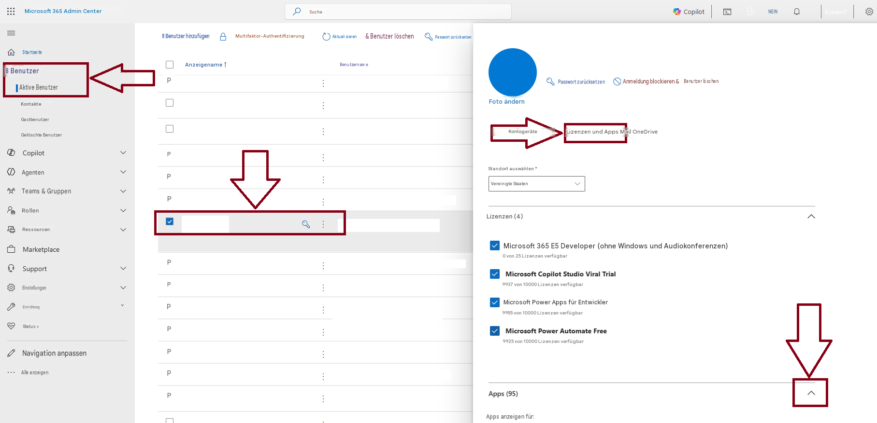The width and height of the screenshot is (877, 423).
Task: Uncheck the selected user row checkbox
Action: tap(170, 221)
